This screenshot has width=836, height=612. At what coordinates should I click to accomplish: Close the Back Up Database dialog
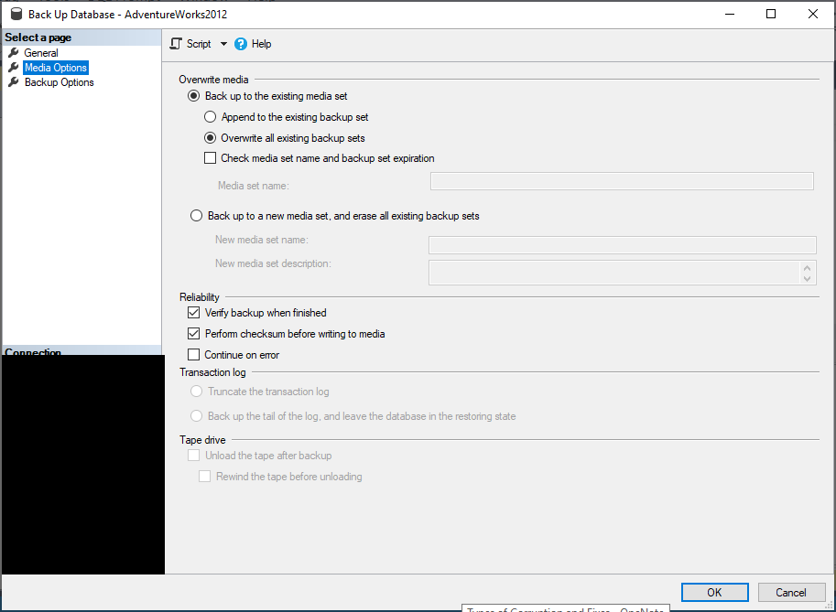pyautogui.click(x=812, y=14)
